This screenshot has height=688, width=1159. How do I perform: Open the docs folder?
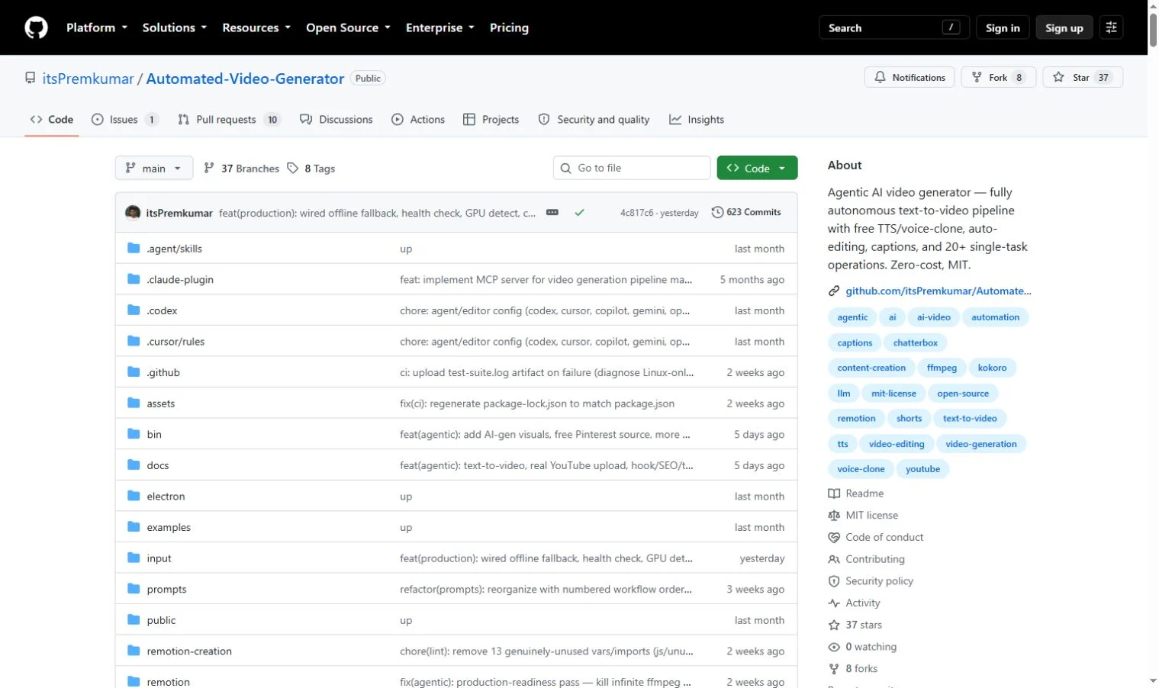pyautogui.click(x=158, y=465)
